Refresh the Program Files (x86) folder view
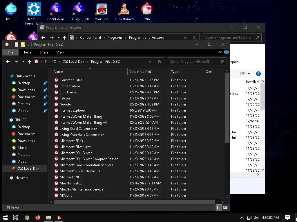Viewport: 297px width, 222px height. click(x=160, y=62)
